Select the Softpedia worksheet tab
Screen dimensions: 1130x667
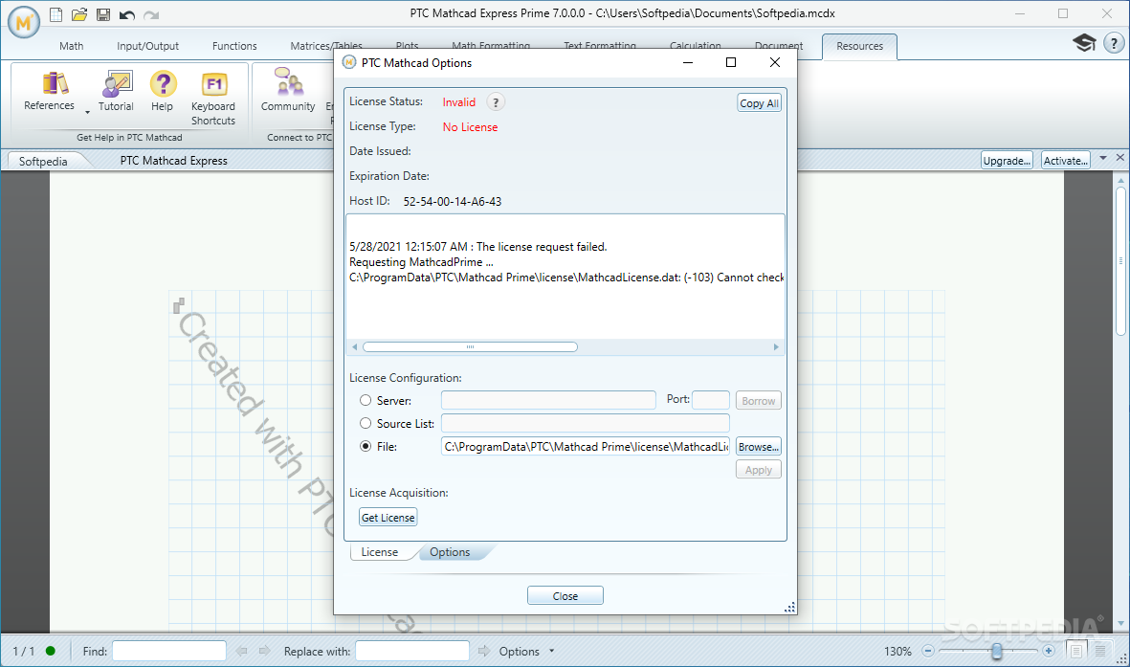pos(43,161)
